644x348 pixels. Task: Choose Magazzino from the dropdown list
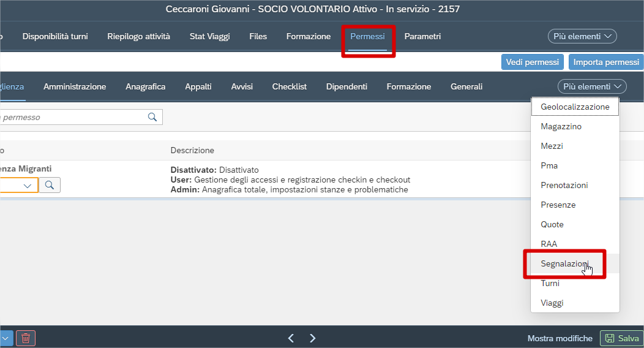(x=575, y=127)
